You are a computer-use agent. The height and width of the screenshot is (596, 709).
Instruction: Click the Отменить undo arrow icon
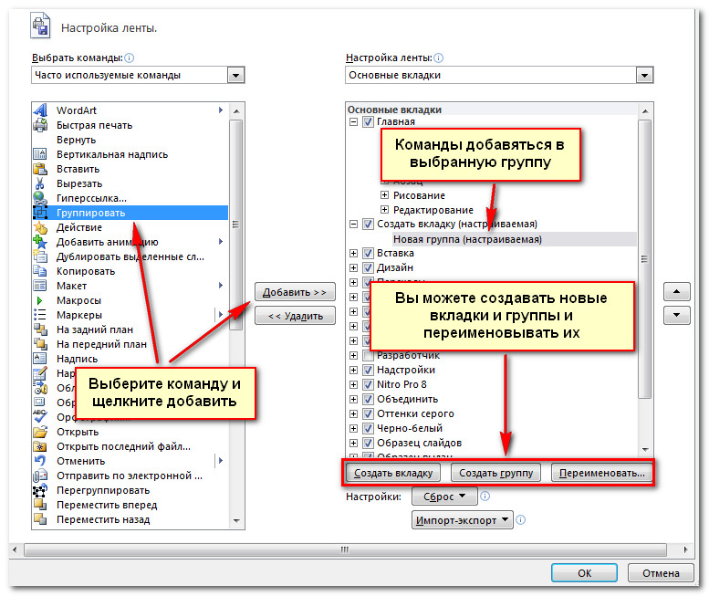(x=40, y=461)
